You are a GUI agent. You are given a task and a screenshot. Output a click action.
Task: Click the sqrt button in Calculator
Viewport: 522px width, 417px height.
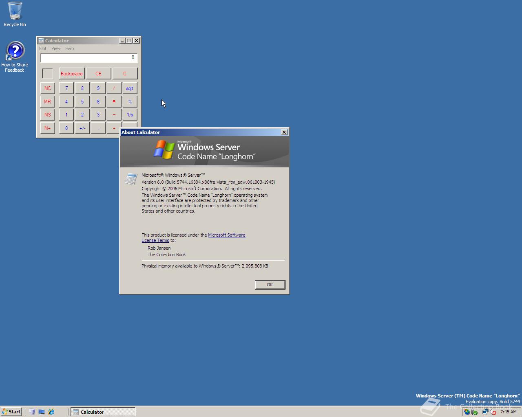pyautogui.click(x=130, y=88)
